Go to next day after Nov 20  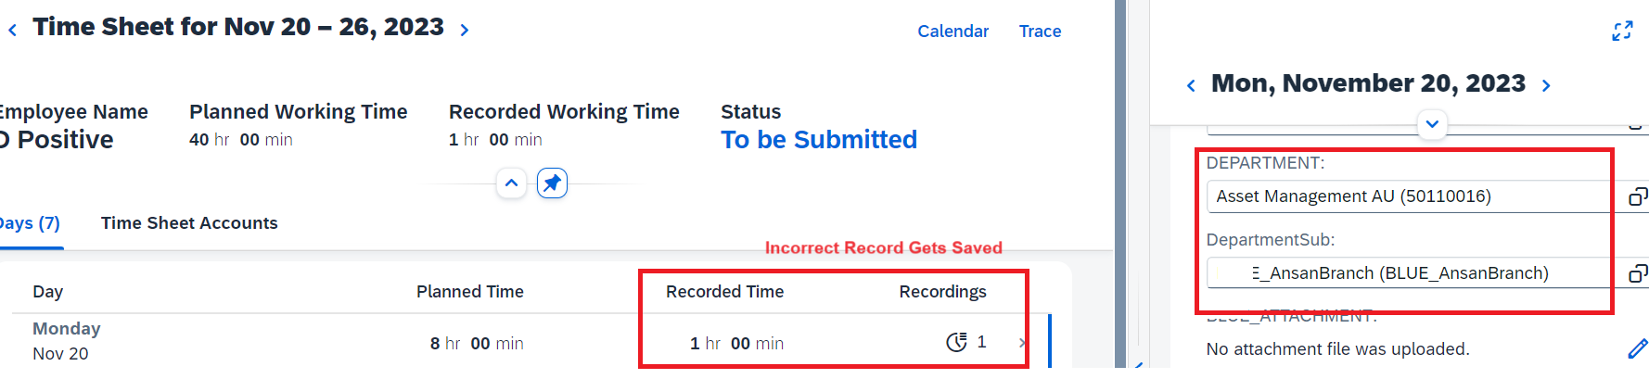click(1546, 86)
